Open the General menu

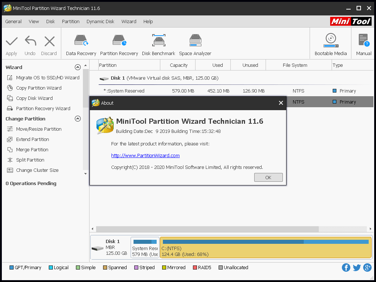pos(14,22)
